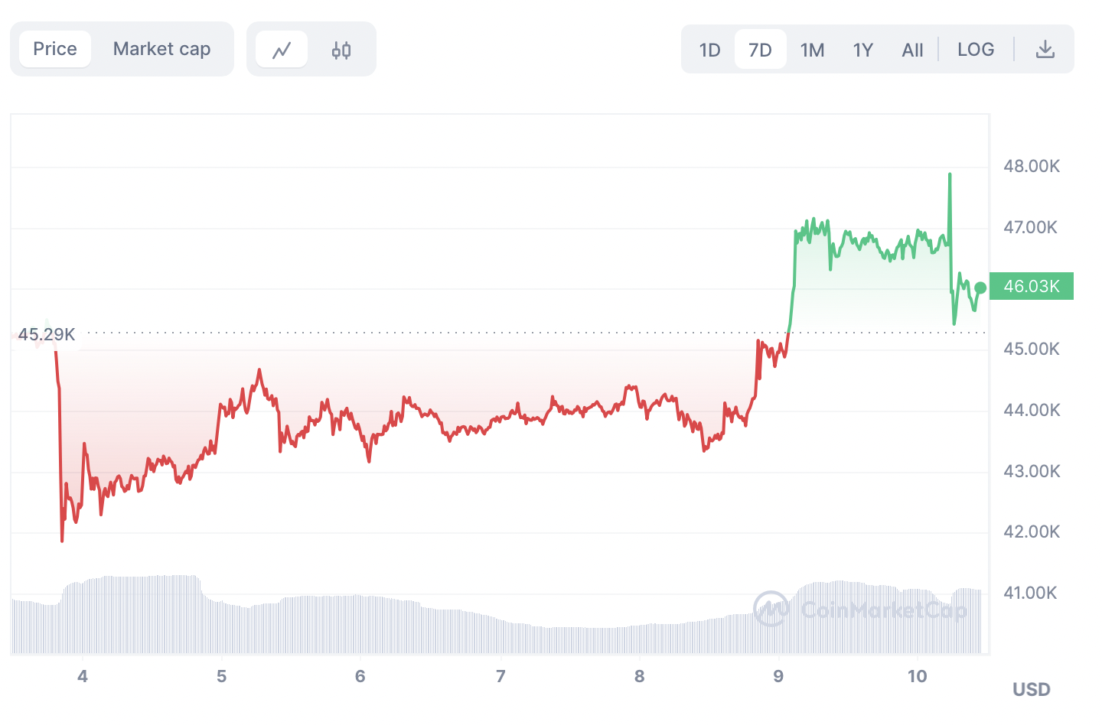Click date marker 10 on x-axis
The image size is (1102, 725).
917,676
